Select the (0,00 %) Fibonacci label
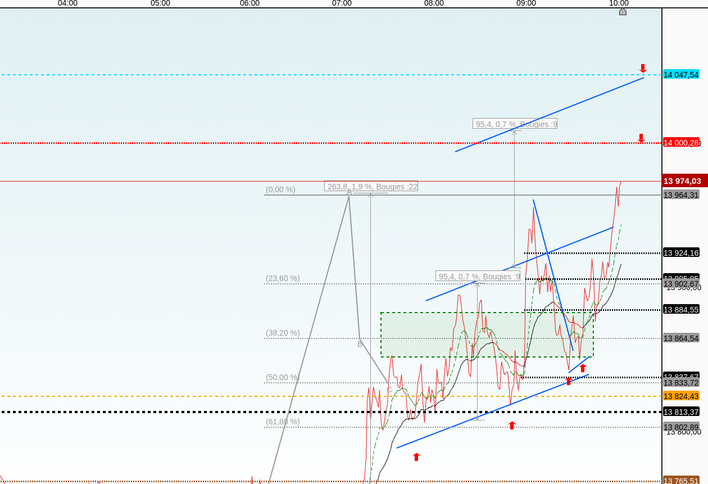 pos(280,189)
